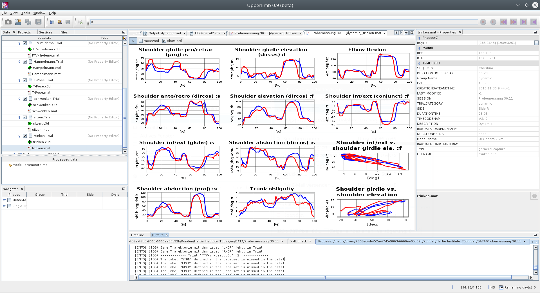
Task: Switch to the UEGeneral2.xml tab
Action: (208, 33)
